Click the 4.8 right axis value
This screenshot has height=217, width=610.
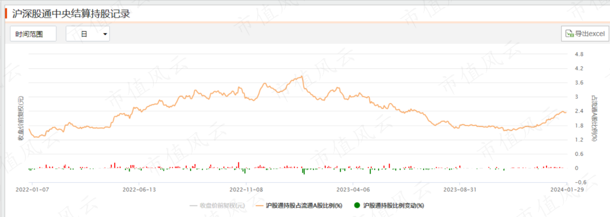(579, 54)
